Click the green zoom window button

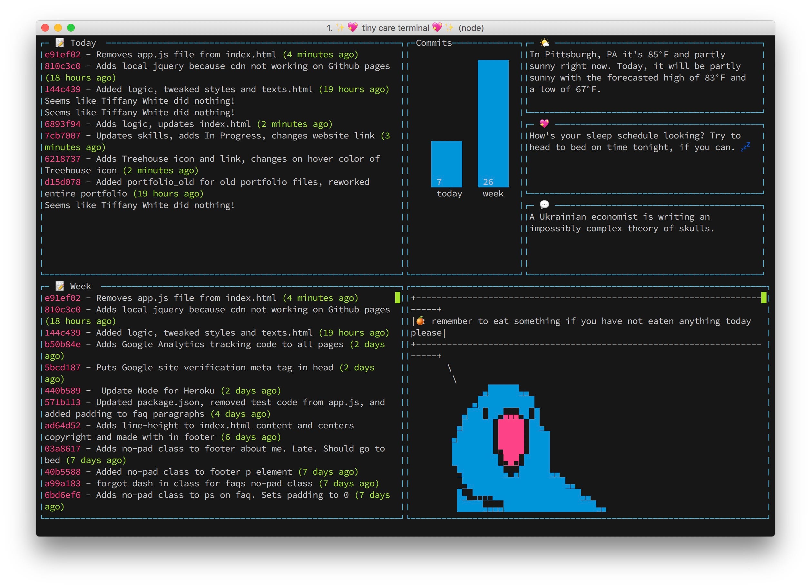click(x=71, y=27)
